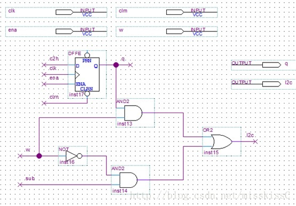Select the ena input pin symbol
This screenshot has height=206, width=296.
point(65,31)
